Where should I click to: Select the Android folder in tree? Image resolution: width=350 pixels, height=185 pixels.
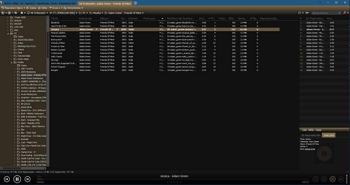18,20
